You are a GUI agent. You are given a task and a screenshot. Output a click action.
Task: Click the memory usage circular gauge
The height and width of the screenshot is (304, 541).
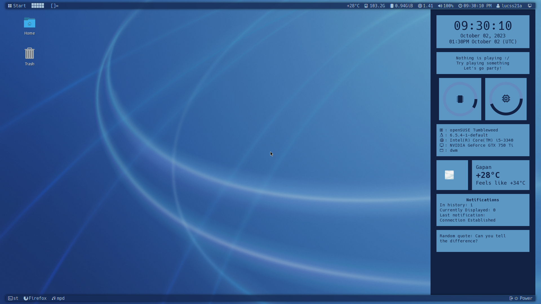(460, 99)
